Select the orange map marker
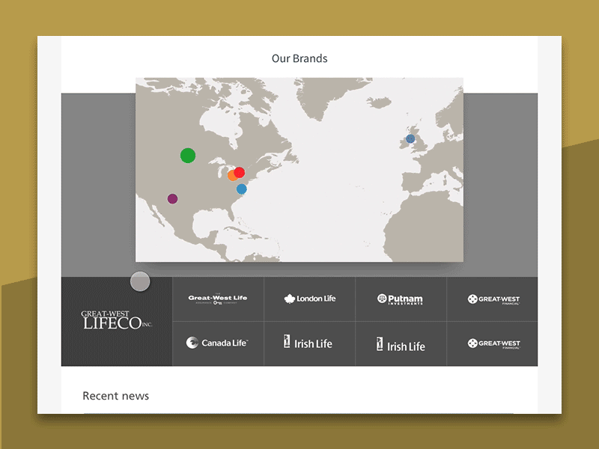This screenshot has height=449, width=599. (x=230, y=175)
